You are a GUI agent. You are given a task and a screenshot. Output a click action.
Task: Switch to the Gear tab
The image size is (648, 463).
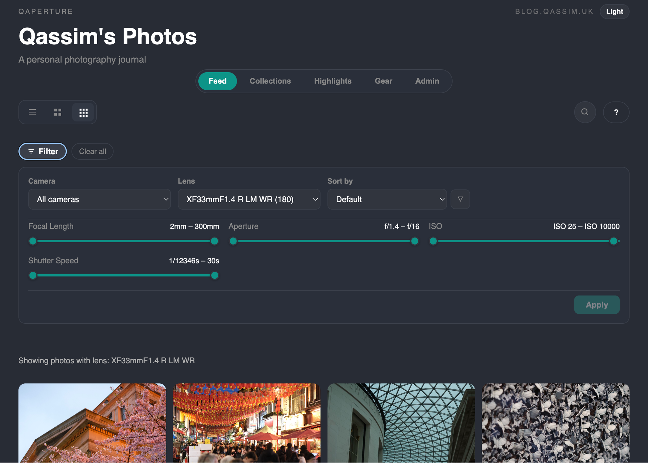(383, 81)
